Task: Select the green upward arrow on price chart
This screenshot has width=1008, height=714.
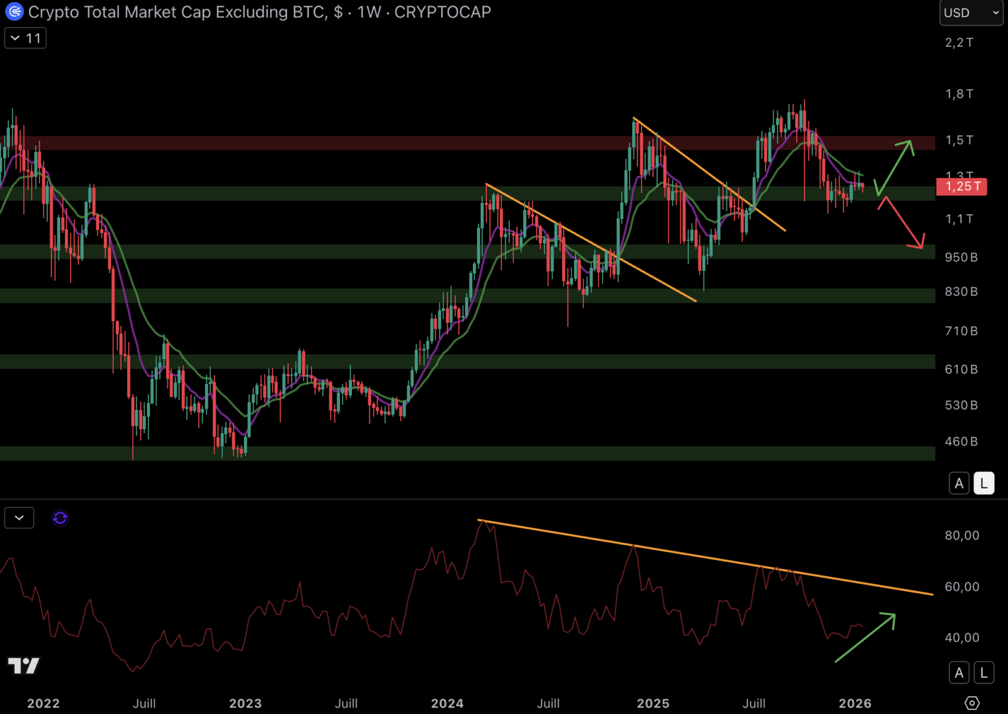Action: click(895, 167)
